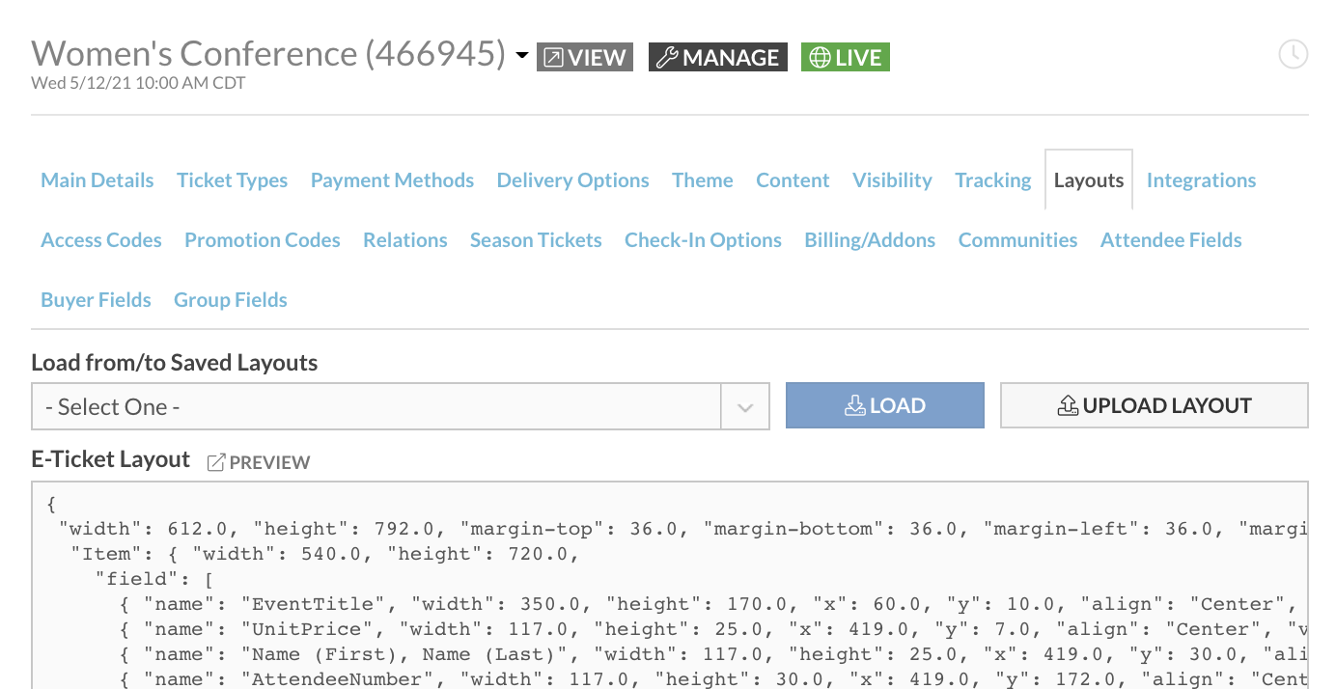Switch to the Relations tab
Image resolution: width=1336 pixels, height=689 pixels.
point(405,240)
